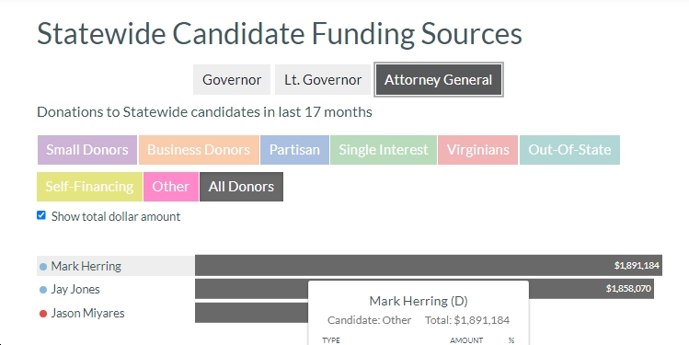The image size is (689, 345).
Task: Switch to the Governor tab
Action: (232, 79)
